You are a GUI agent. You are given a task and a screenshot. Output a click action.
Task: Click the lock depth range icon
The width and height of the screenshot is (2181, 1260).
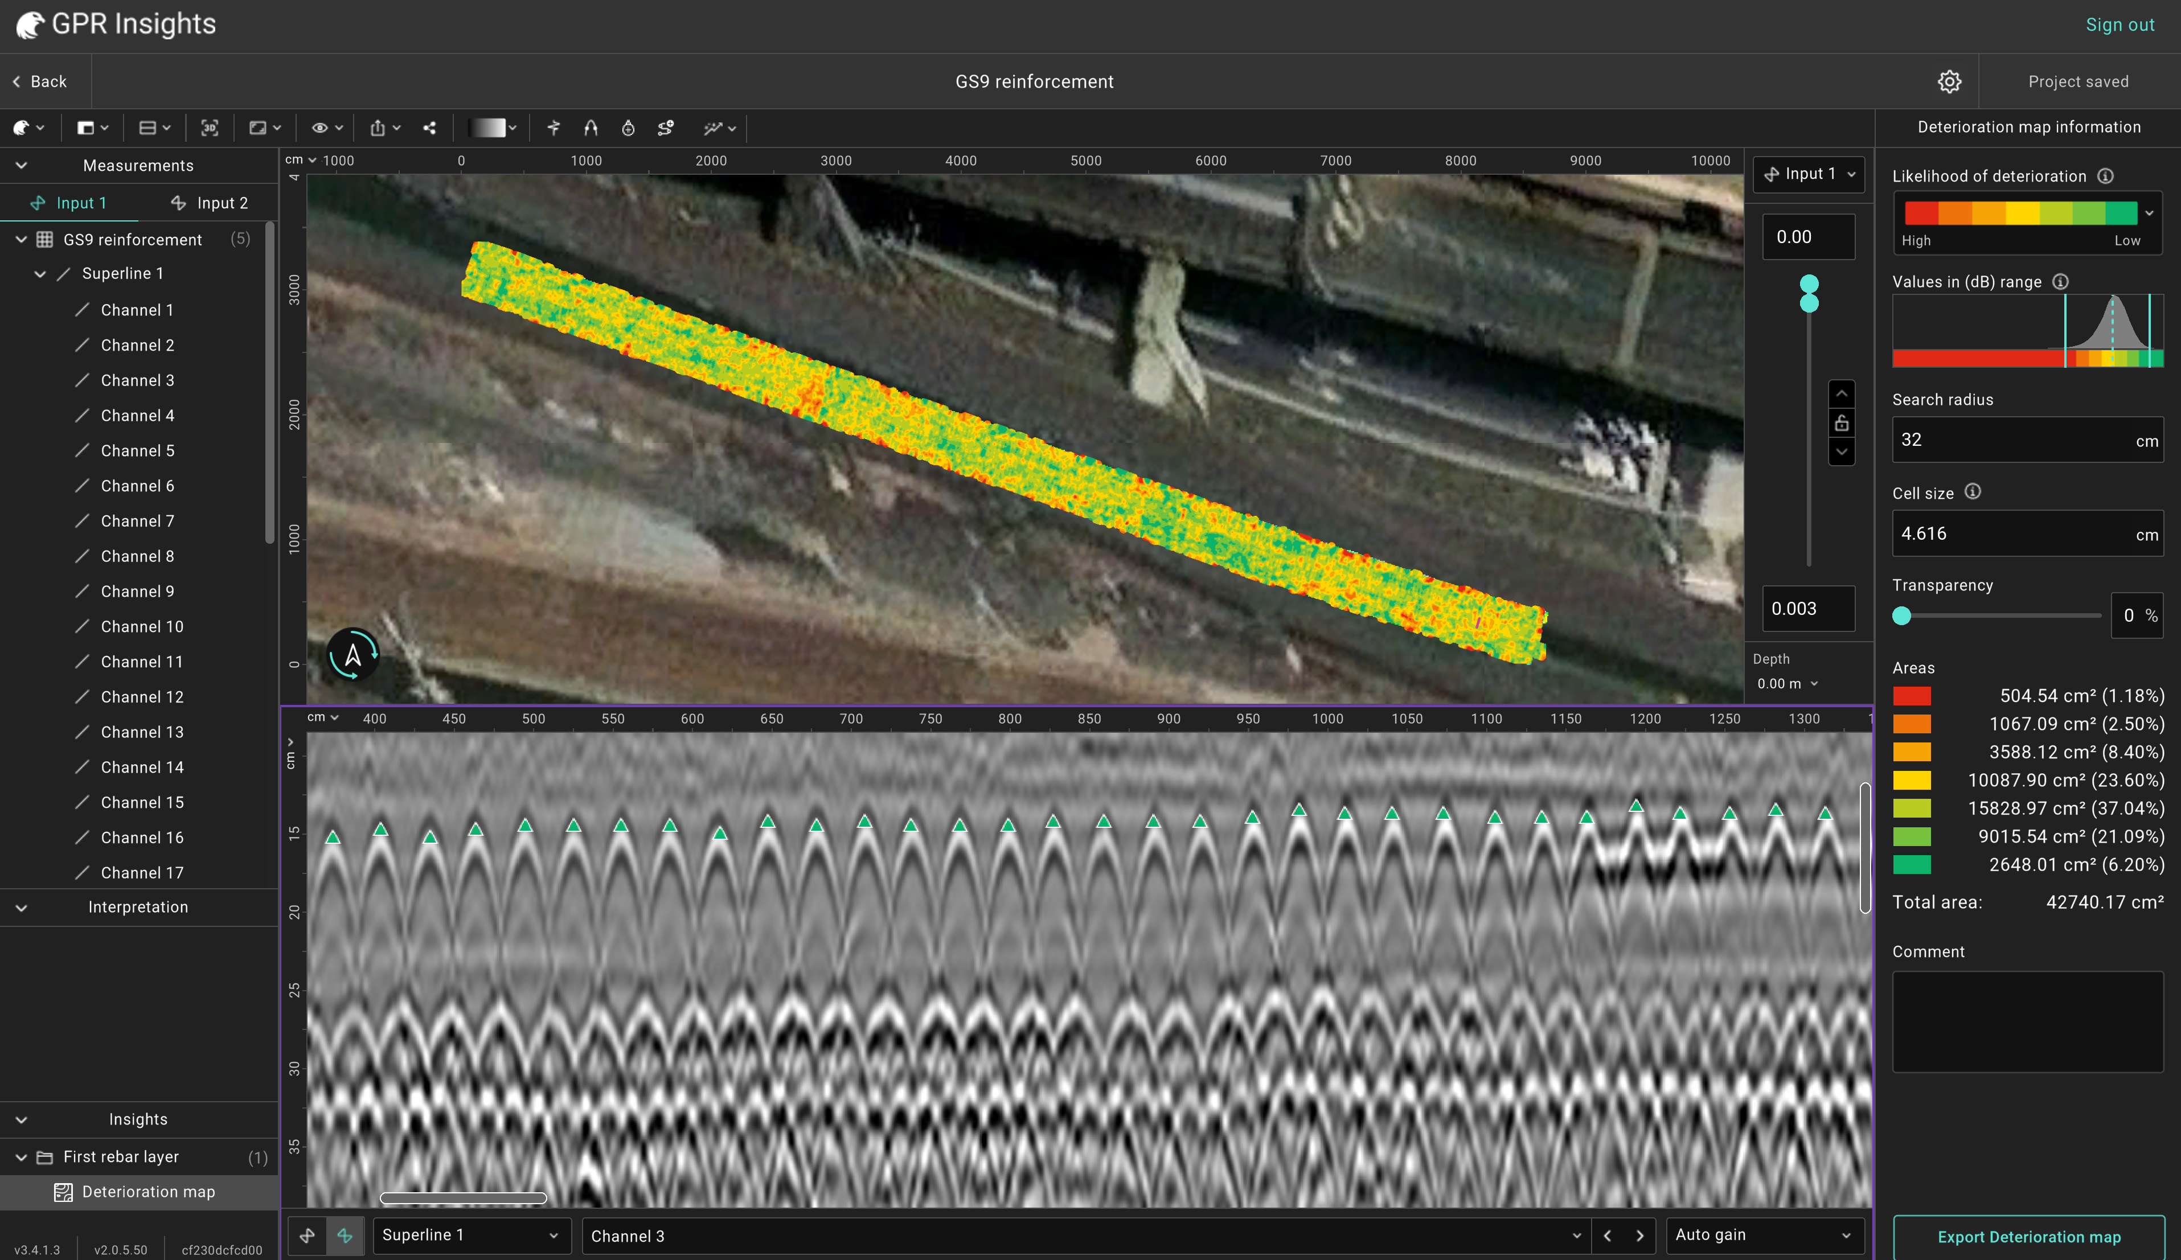coord(1842,423)
